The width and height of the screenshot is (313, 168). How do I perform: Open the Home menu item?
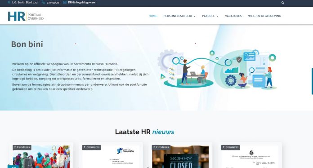tap(153, 16)
